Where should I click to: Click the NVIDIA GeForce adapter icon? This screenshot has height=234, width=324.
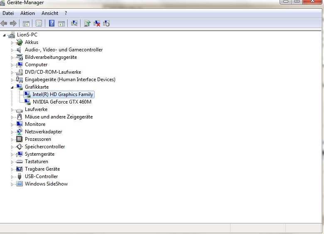point(27,102)
